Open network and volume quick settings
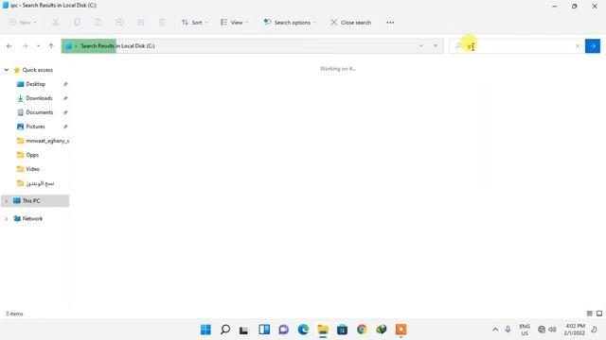The height and width of the screenshot is (340, 606). [x=547, y=330]
